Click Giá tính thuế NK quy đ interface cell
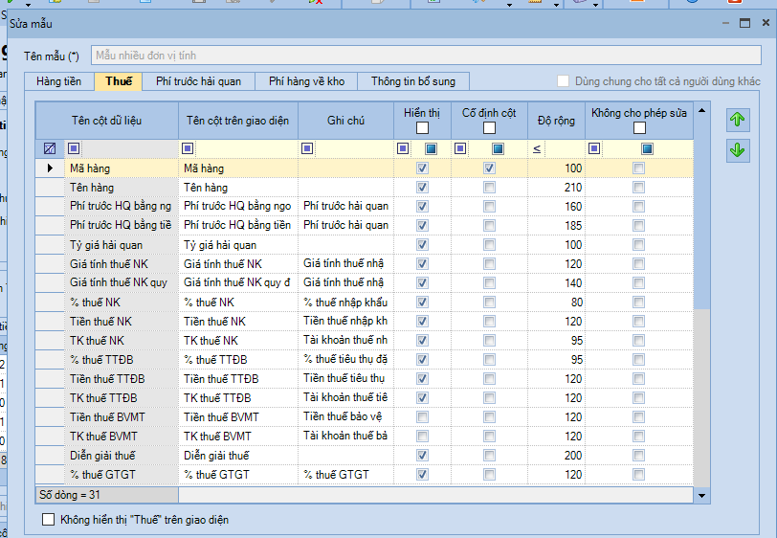 tap(238, 282)
